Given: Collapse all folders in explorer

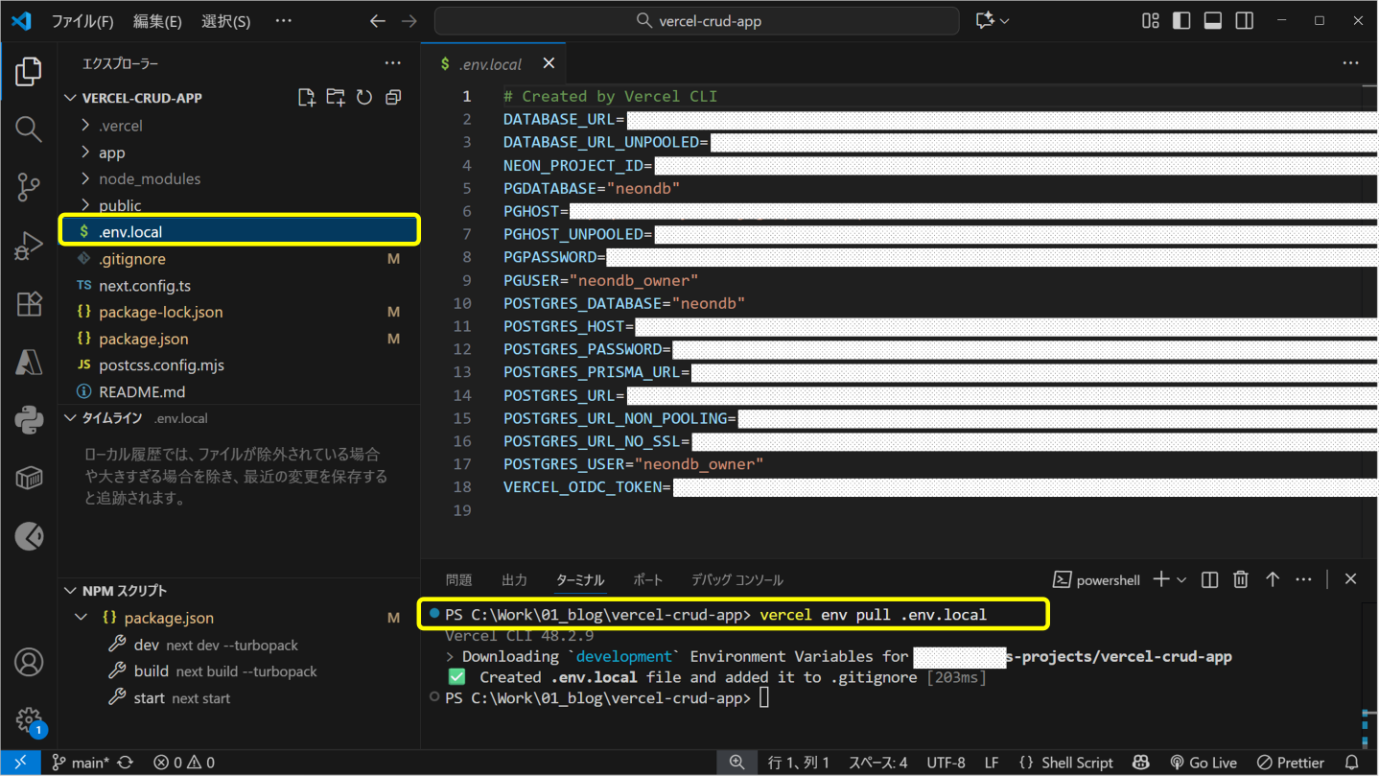Looking at the screenshot, I should click(x=393, y=98).
